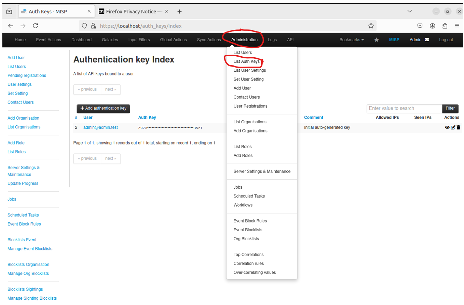Open the Event Actions menu

tap(49, 40)
